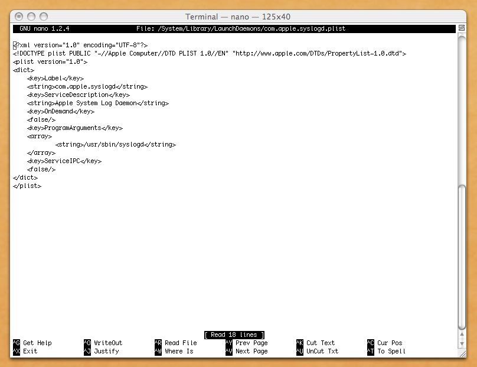Viewport: 477px width, 367px height.
Task: Click the ^G Get Help shortcut
Action: coord(32,343)
